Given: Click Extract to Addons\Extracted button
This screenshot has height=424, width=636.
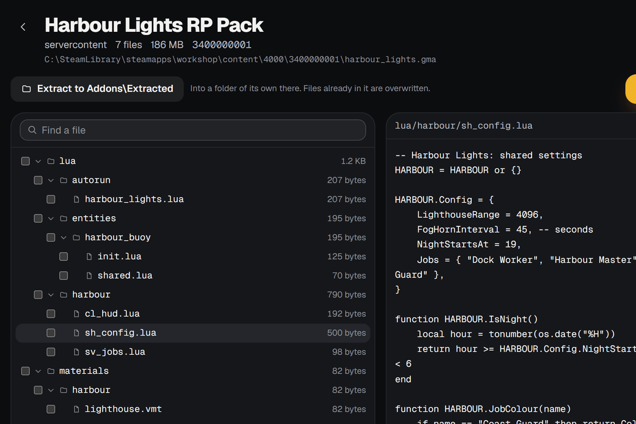Looking at the screenshot, I should (97, 89).
